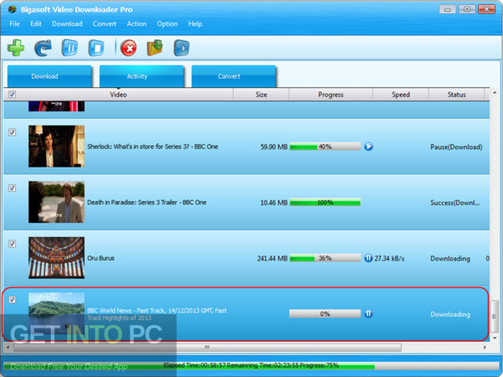Open the Option menu
The height and width of the screenshot is (377, 503).
pos(167,24)
